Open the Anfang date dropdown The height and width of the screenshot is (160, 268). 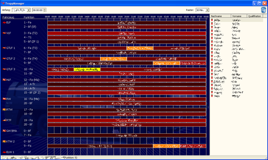tap(29, 10)
